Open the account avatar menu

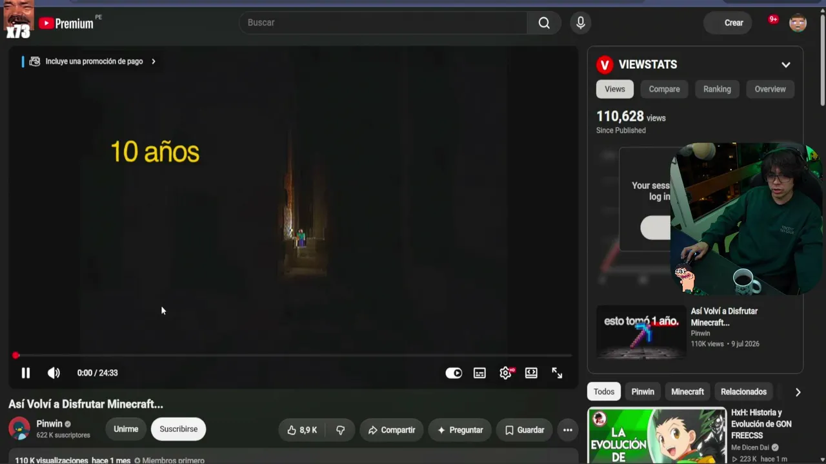click(798, 23)
